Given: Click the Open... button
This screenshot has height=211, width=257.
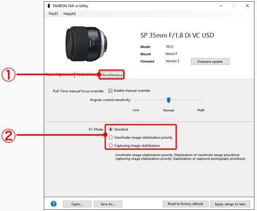Looking at the screenshot, I should pyautogui.click(x=77, y=204).
